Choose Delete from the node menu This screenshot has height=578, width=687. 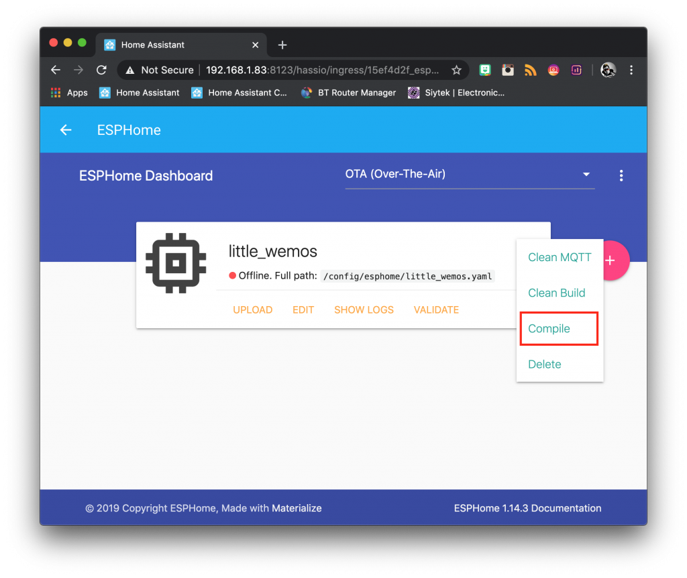(545, 364)
